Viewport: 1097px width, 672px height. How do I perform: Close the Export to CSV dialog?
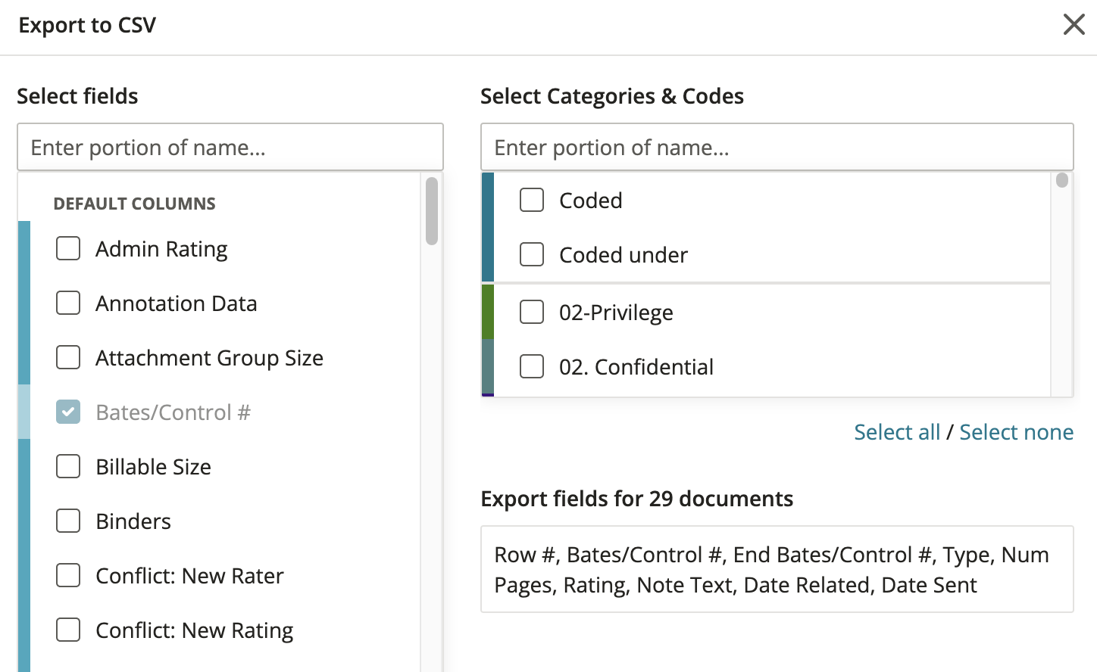(x=1074, y=24)
